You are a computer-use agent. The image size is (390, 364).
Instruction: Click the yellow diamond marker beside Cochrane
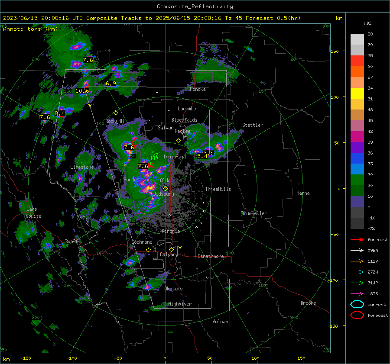click(x=149, y=250)
